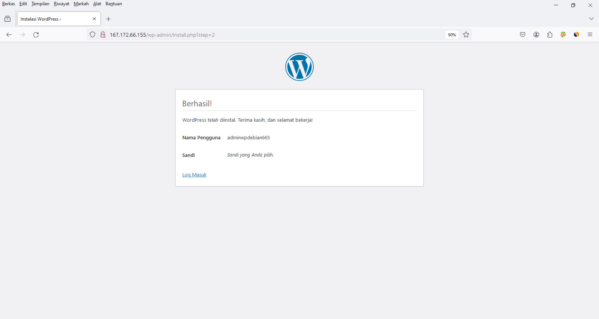
Task: Open the Save to Pocket icon
Action: click(523, 35)
